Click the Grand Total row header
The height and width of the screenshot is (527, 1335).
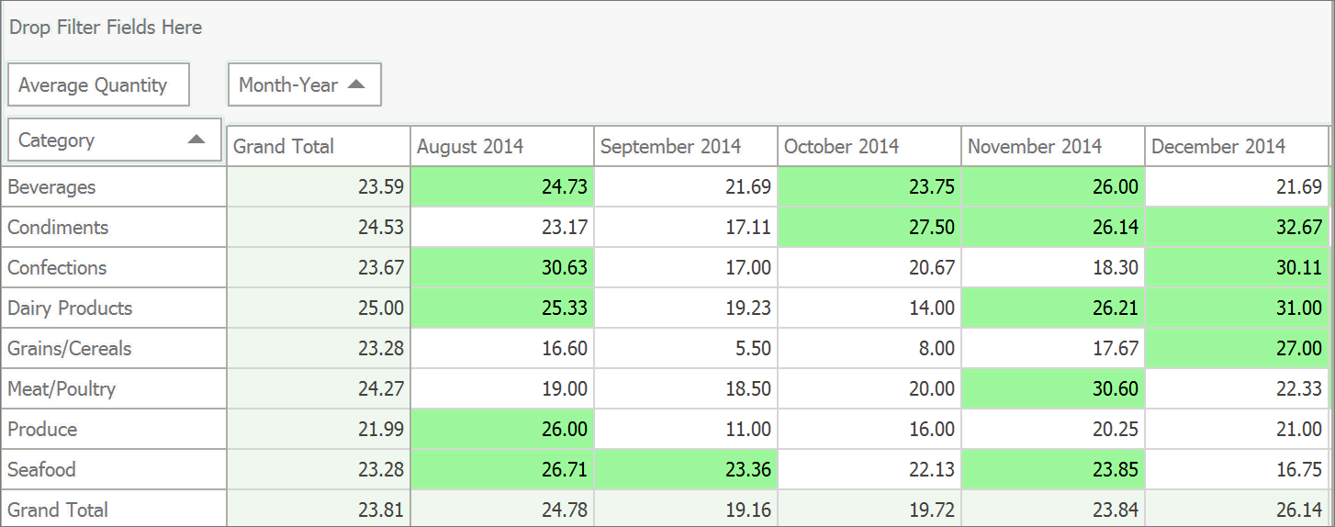(113, 510)
